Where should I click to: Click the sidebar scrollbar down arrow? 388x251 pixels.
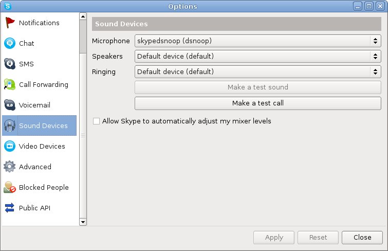(x=83, y=222)
